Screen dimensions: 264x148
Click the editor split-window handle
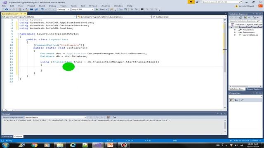click(x=225, y=20)
